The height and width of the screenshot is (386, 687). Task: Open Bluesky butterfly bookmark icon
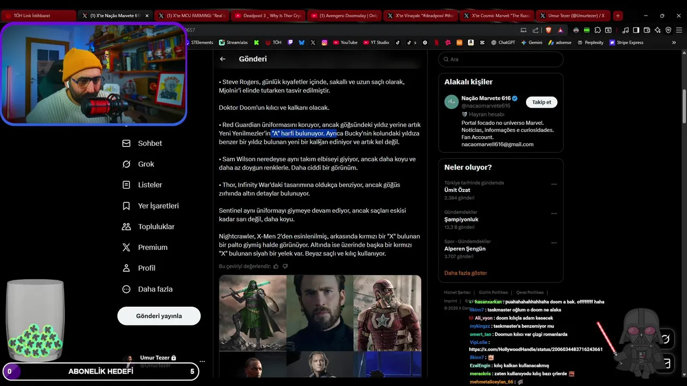click(x=302, y=42)
